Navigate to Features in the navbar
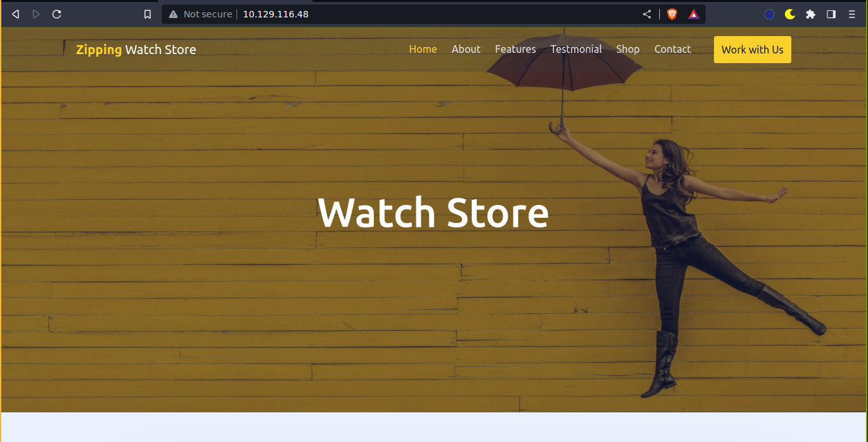The image size is (868, 442). click(515, 49)
